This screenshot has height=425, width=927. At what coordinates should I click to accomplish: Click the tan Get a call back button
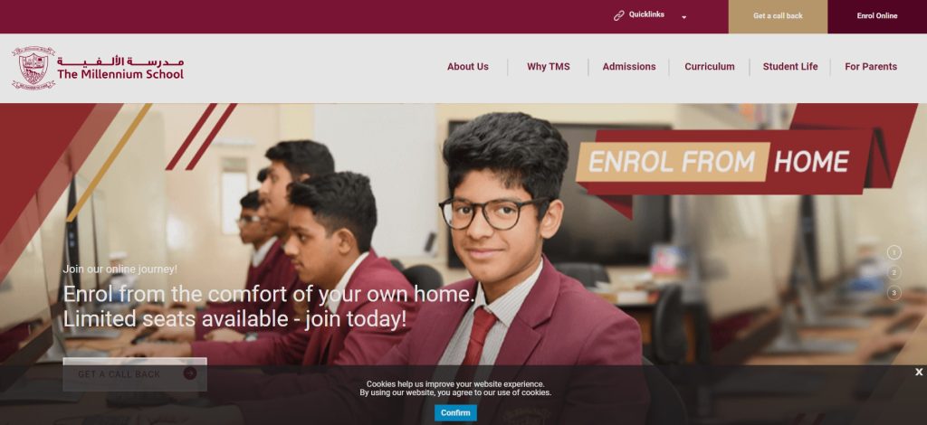(x=778, y=16)
